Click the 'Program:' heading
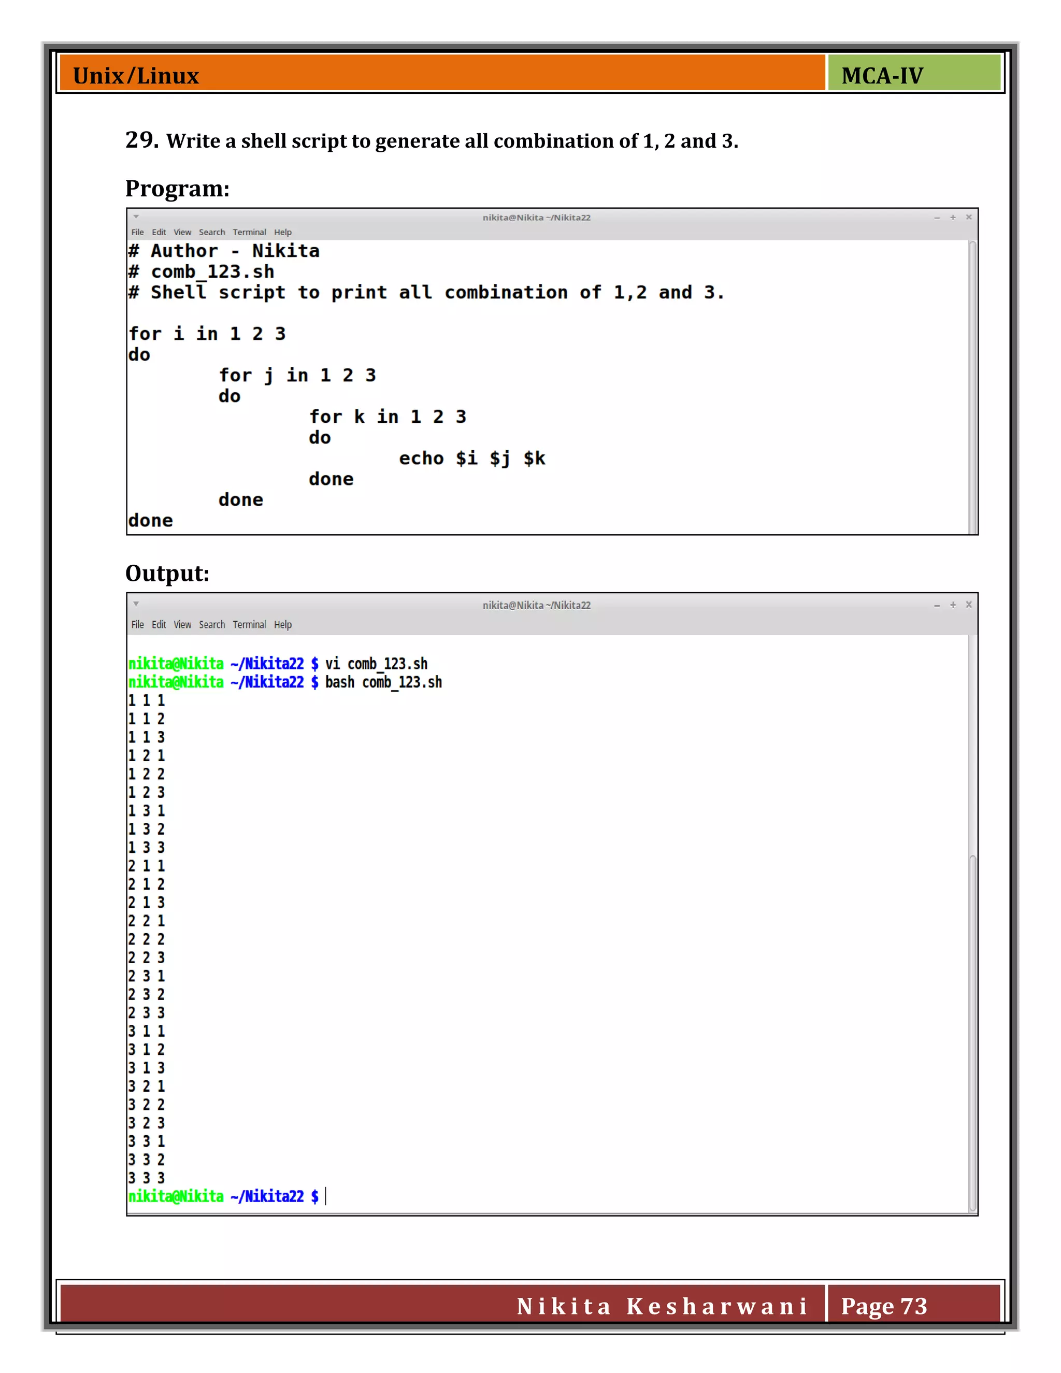 tap(177, 189)
